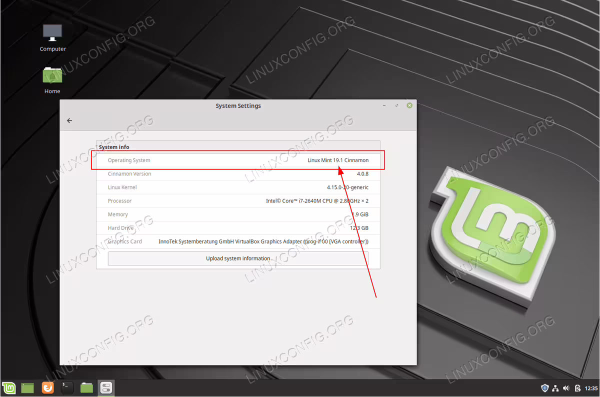Click the System Settings window title
Screen dimensions: 600x397
coord(238,106)
